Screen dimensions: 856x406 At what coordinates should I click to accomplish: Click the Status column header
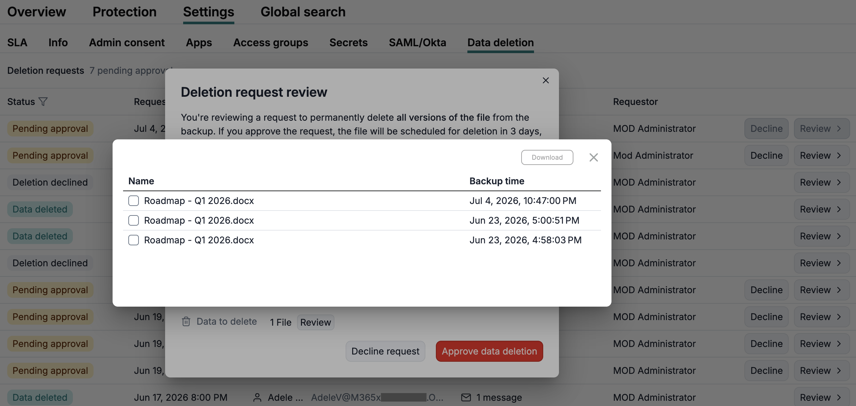tap(21, 102)
